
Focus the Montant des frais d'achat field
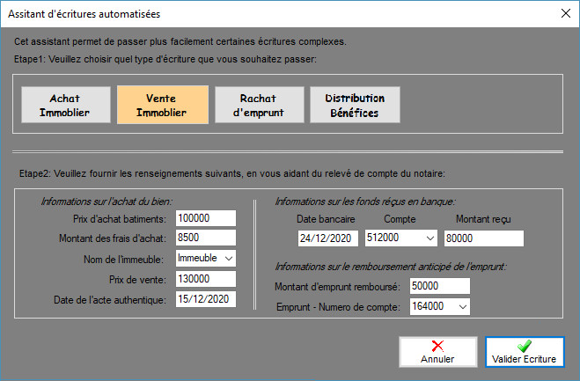coord(205,238)
